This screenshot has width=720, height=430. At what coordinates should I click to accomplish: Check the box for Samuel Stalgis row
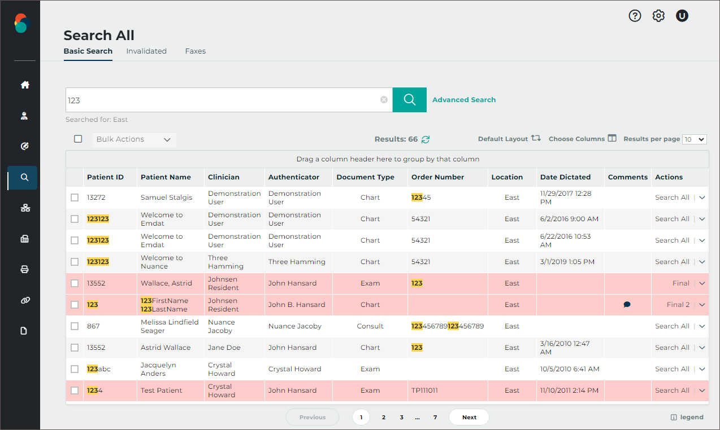pyautogui.click(x=75, y=198)
